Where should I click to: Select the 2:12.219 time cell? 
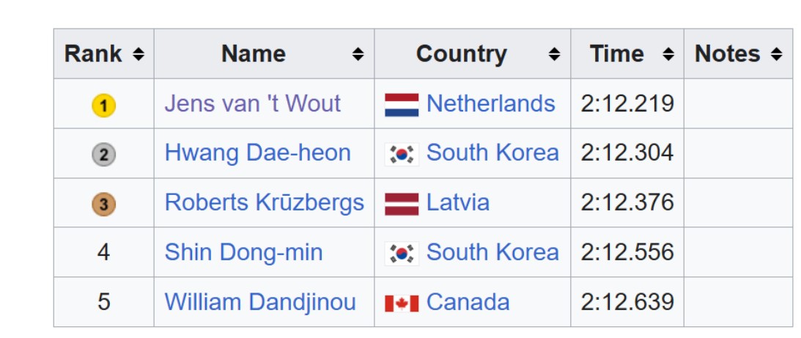coord(627,103)
